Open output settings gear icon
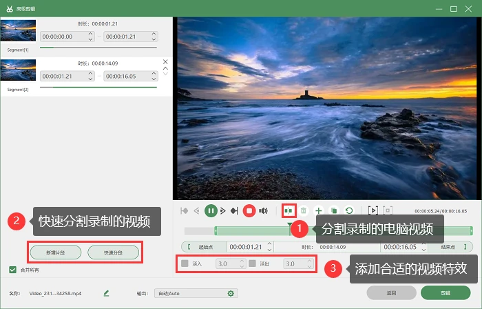 tap(231, 293)
